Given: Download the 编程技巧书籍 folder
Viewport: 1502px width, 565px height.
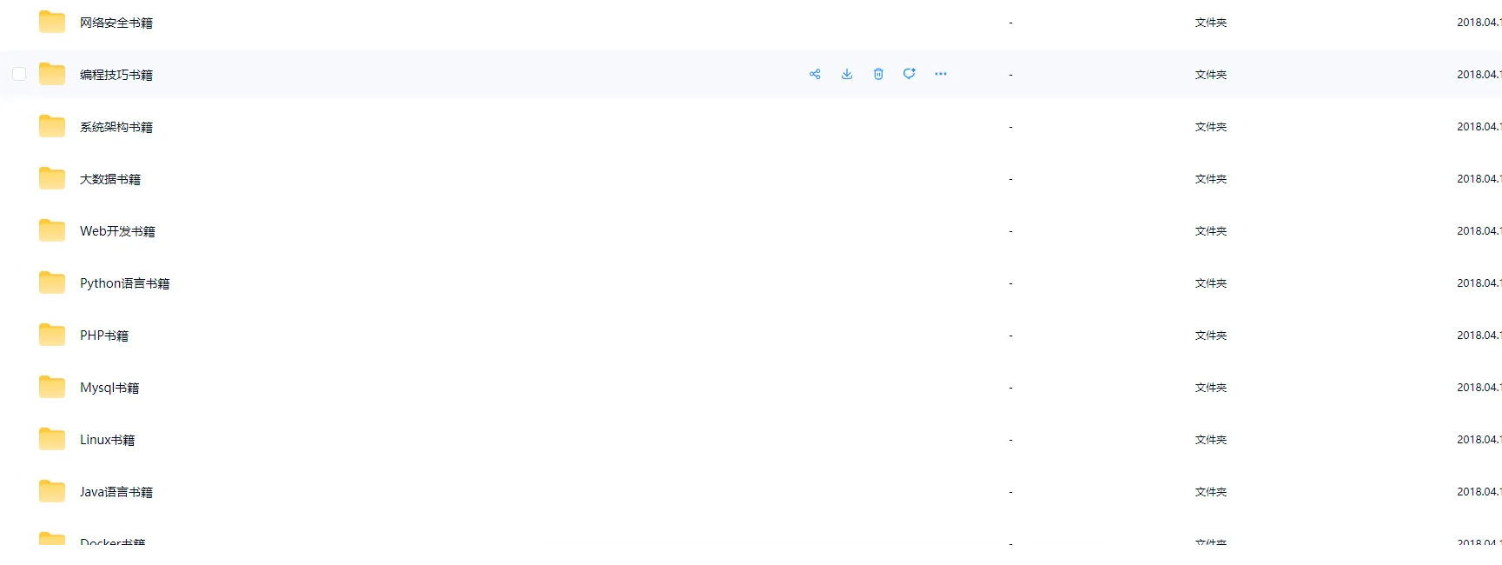Looking at the screenshot, I should 847,74.
